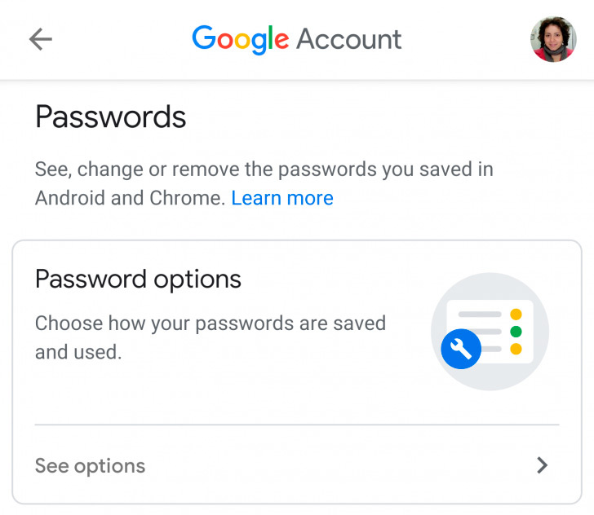The width and height of the screenshot is (594, 515).
Task: Click the "Passwords" page heading
Action: coord(111,117)
